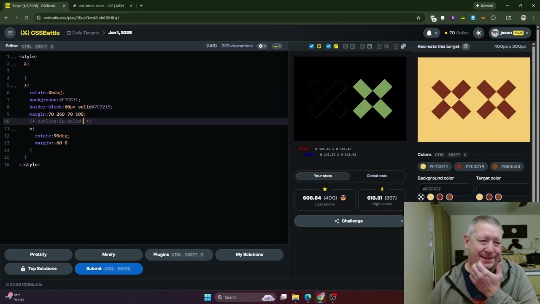Open Microsoft Edge from the taskbar
This screenshot has width=540, height=304.
[x=308, y=297]
